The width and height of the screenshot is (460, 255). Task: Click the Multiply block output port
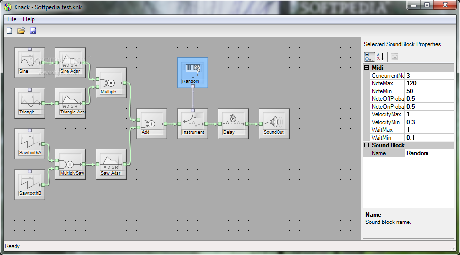125,83
